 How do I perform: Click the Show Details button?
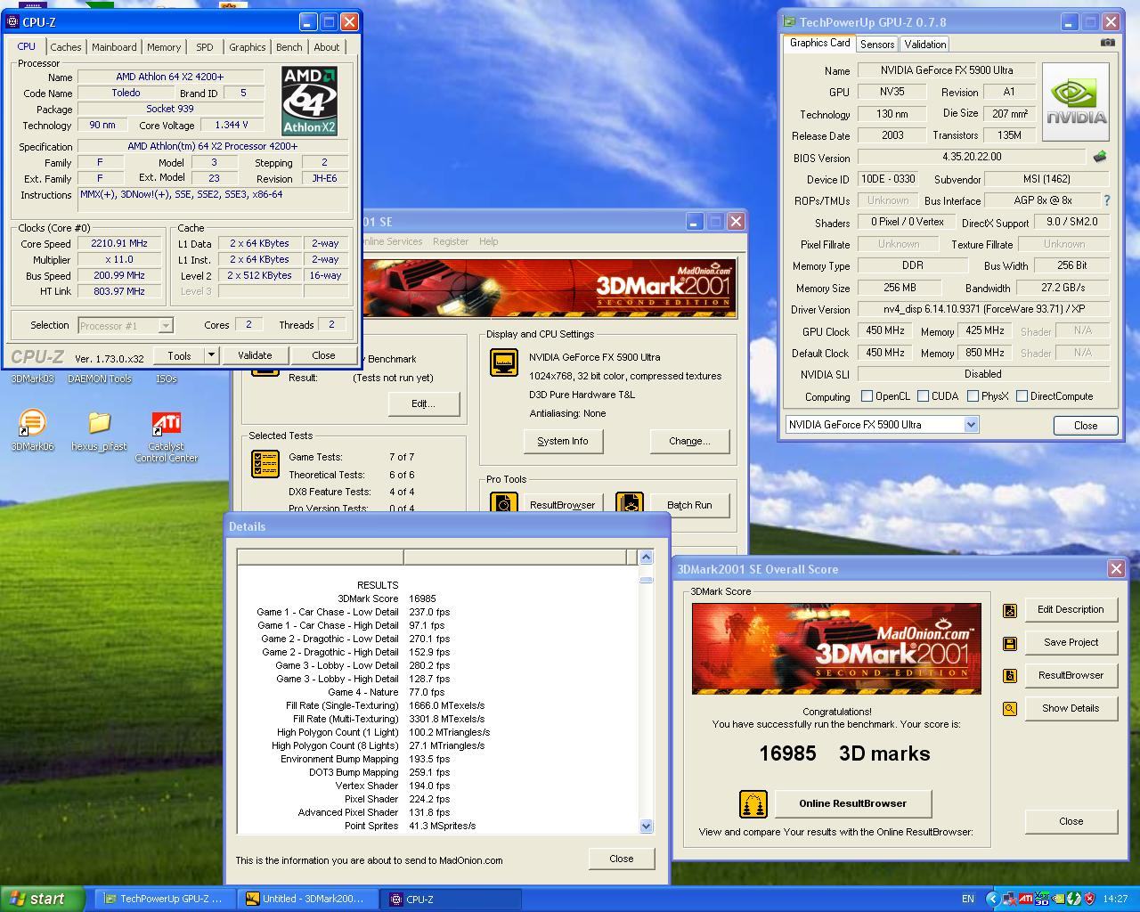tap(1071, 708)
